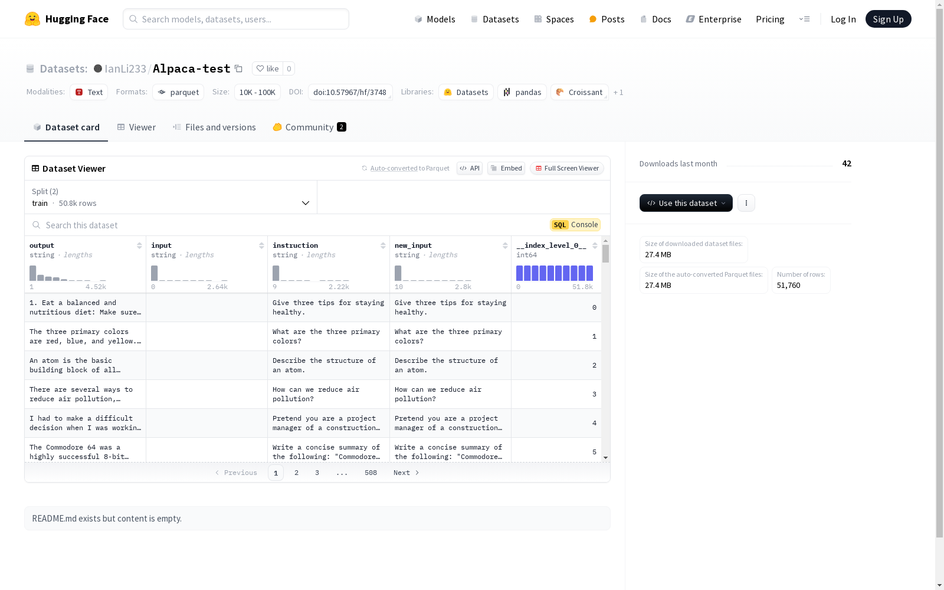
Task: Click the Sign Up button
Action: [888, 19]
